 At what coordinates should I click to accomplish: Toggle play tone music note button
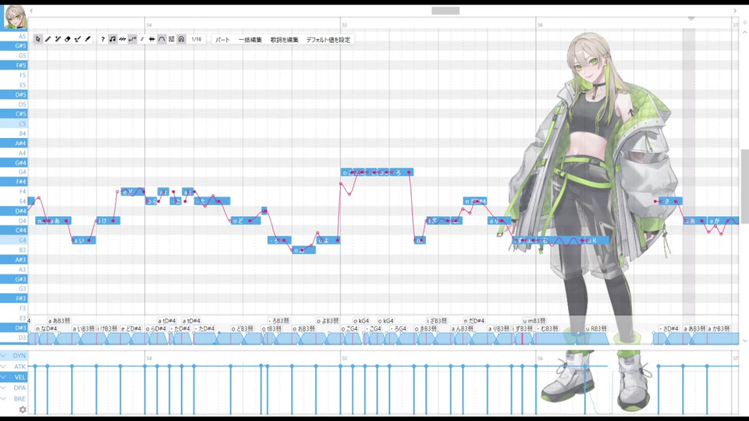(112, 39)
